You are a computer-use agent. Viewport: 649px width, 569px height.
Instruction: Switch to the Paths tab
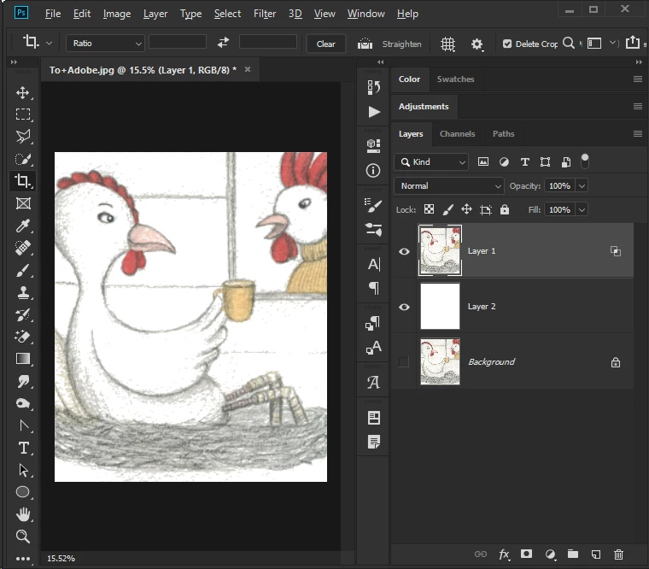503,134
